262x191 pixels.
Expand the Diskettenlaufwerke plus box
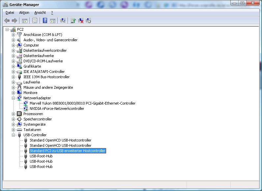tap(13, 56)
